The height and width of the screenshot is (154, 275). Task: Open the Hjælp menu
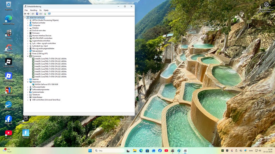[46, 10]
